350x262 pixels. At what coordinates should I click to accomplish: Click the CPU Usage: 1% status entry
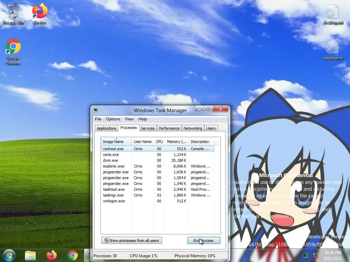[x=144, y=256]
